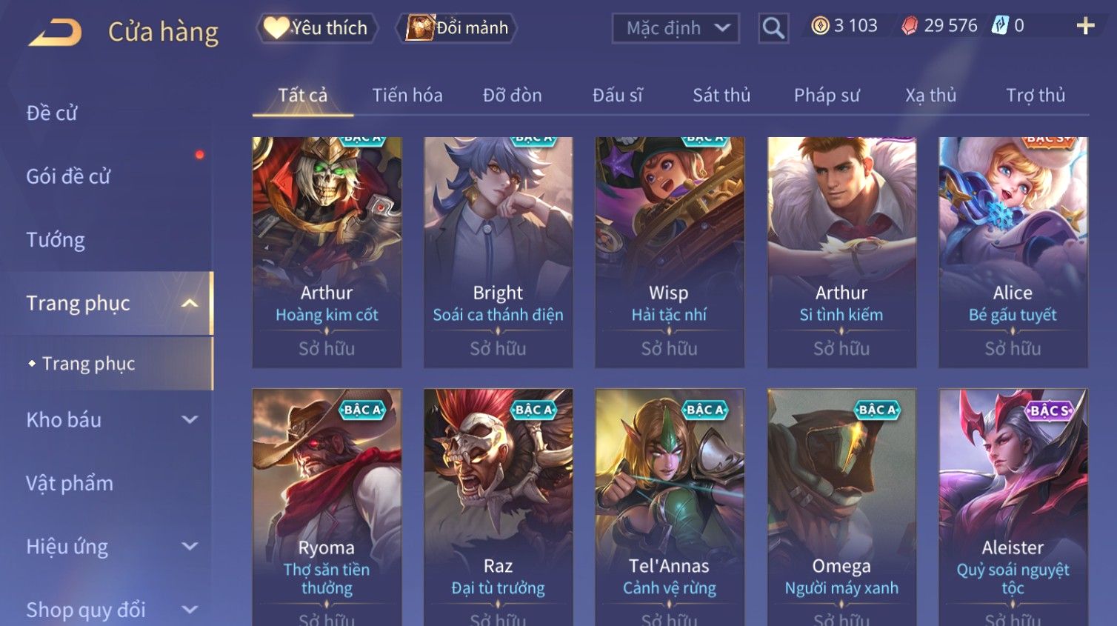Collapse the Trang phục sidebar section
The image size is (1117, 626).
tap(190, 303)
